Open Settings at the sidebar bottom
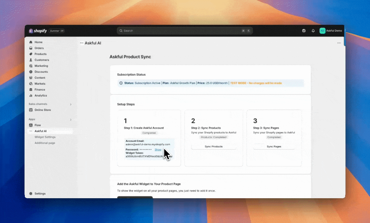Viewport: 370px width, 223px height. (40, 194)
